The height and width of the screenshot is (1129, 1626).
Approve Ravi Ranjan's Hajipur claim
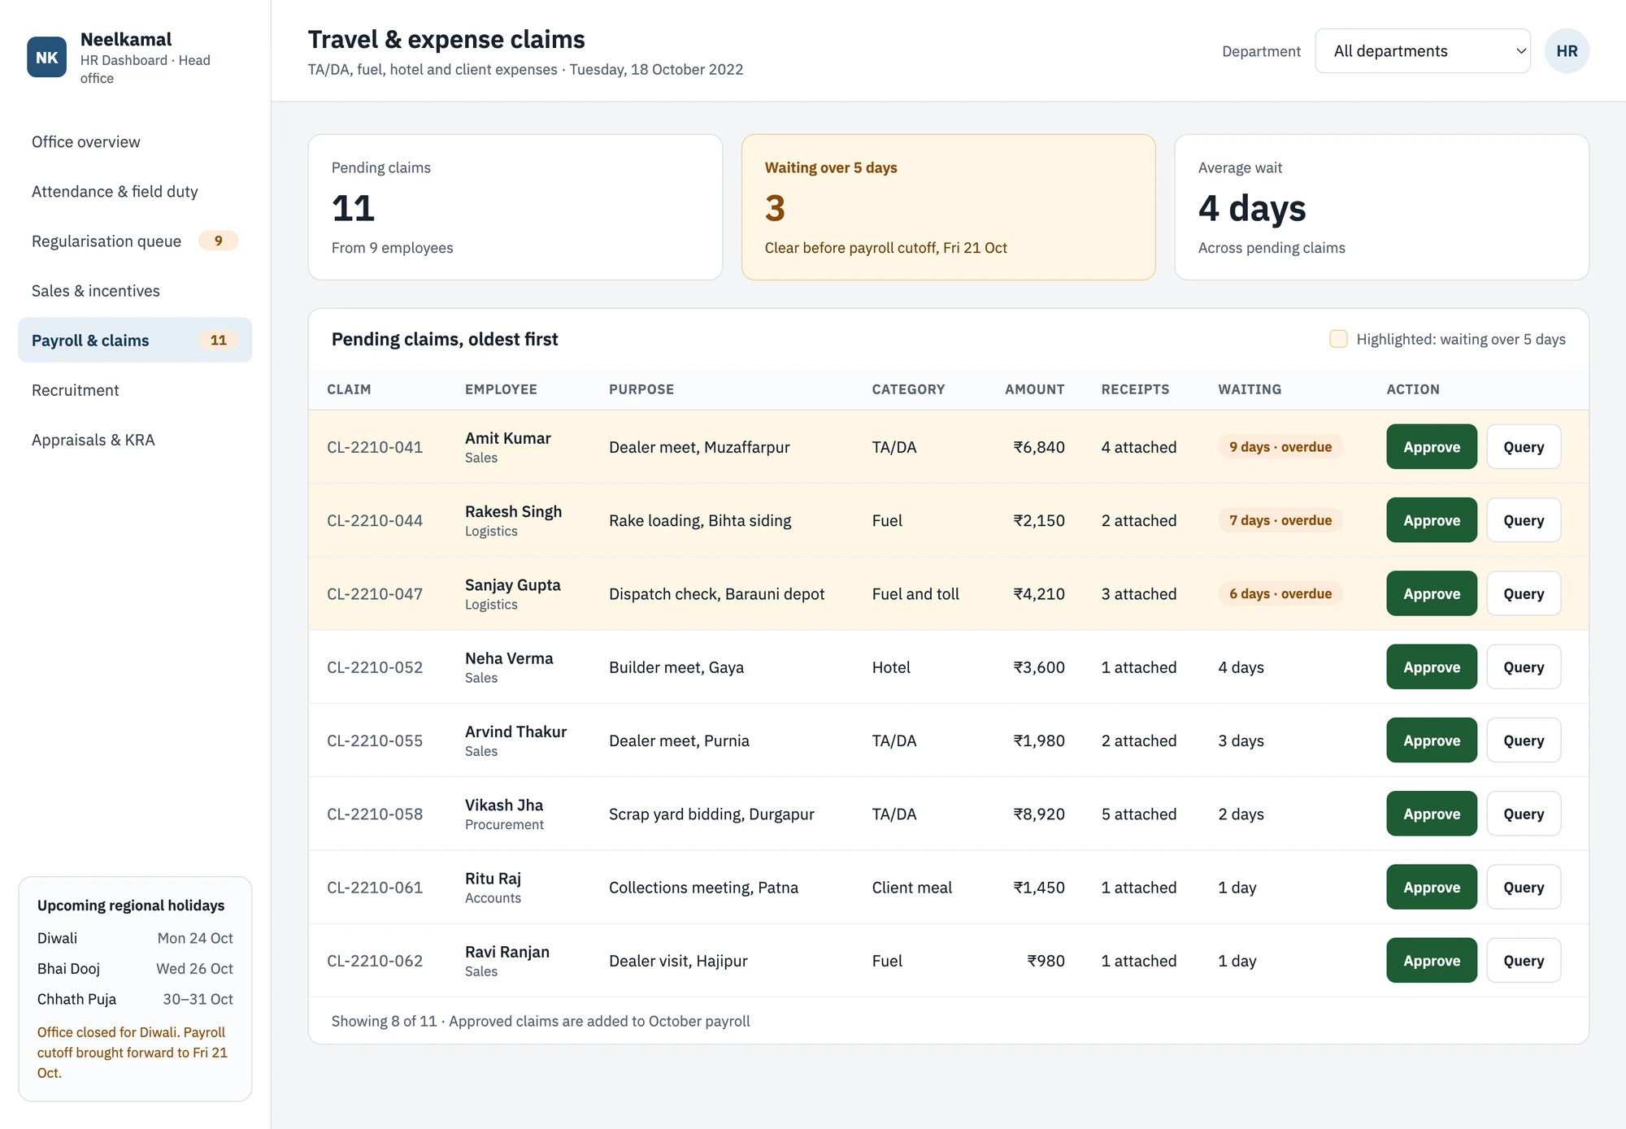click(x=1431, y=960)
